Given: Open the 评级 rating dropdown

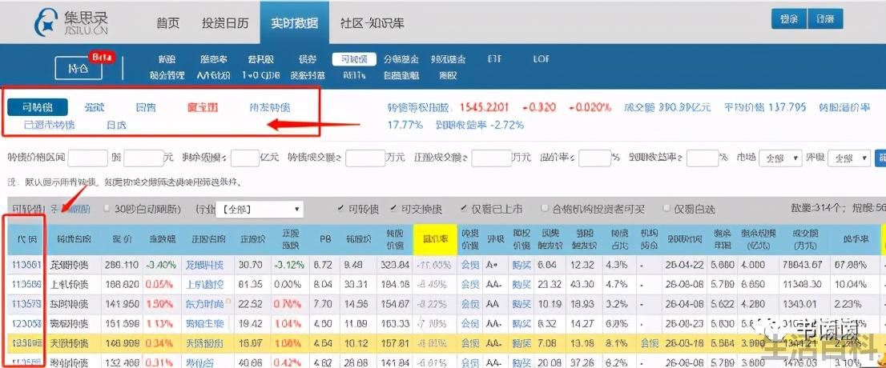Looking at the screenshot, I should point(848,158).
